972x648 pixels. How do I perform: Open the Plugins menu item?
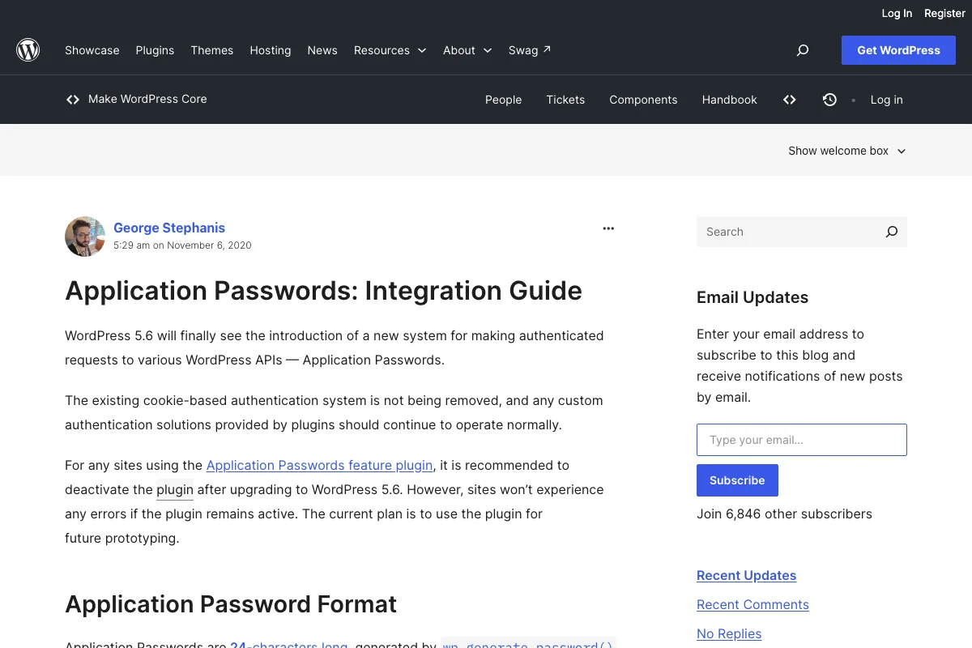pyautogui.click(x=155, y=50)
